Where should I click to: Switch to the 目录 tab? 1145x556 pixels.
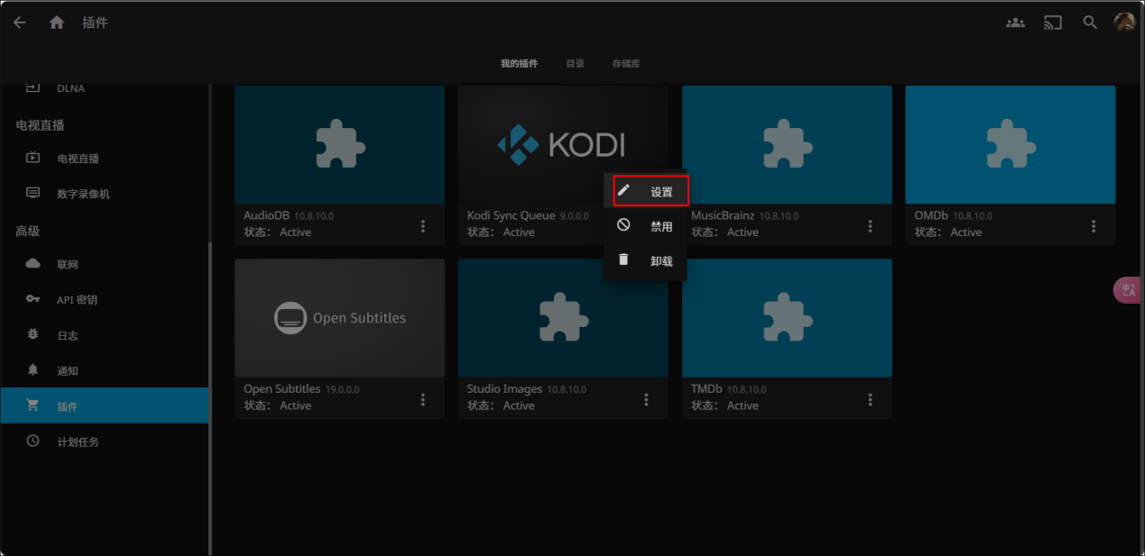pyautogui.click(x=575, y=64)
